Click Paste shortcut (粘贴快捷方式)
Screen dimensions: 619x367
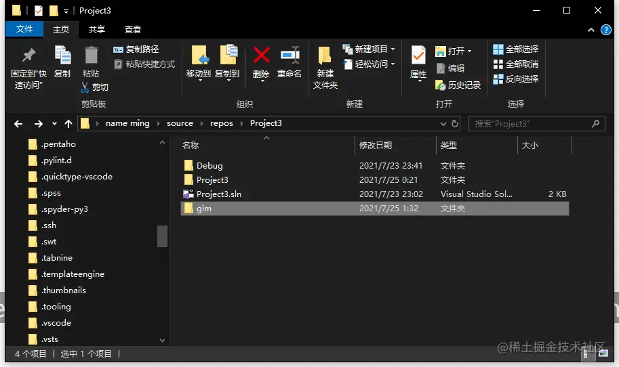pyautogui.click(x=144, y=64)
